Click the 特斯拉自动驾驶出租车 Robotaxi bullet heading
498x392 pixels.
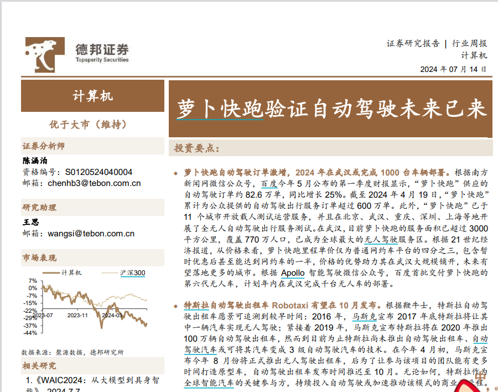point(282,305)
